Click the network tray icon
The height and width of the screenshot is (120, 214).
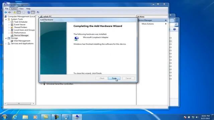(193, 117)
